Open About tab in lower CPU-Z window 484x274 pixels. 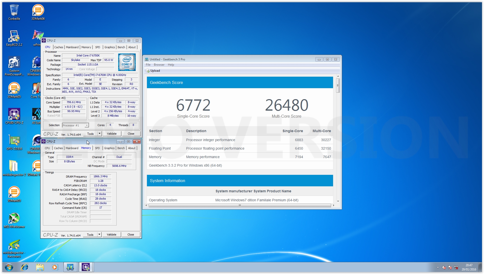click(132, 148)
